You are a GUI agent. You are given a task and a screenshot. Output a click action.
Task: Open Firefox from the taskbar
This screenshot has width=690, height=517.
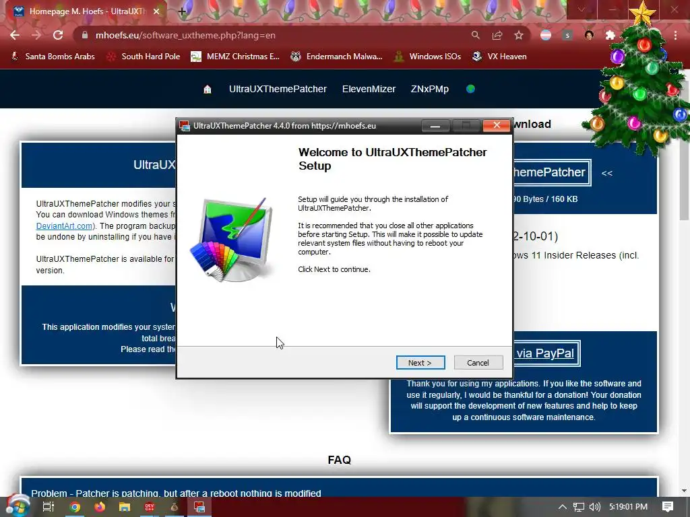[x=100, y=507]
